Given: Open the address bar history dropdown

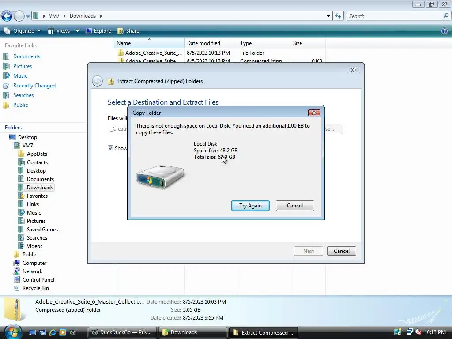Looking at the screenshot, I should [x=328, y=16].
